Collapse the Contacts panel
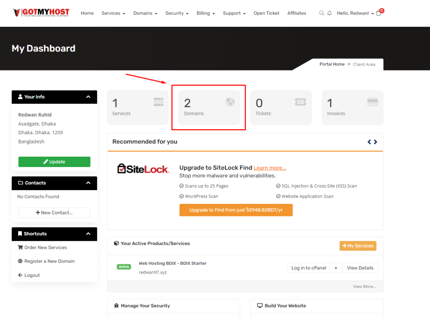 click(x=88, y=183)
